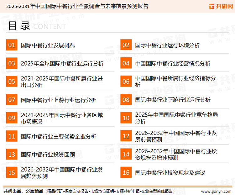Click the orange 12 number box
Screen dimensions: 235x195
tap(126, 136)
